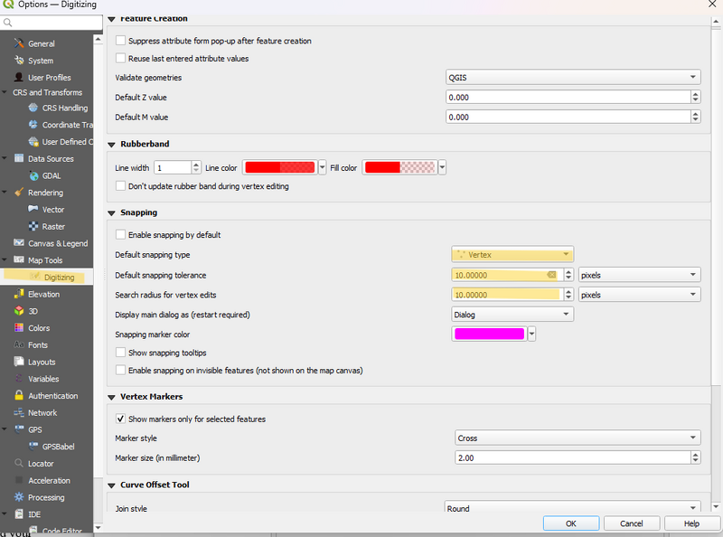This screenshot has width=723, height=537.
Task: Click the Canvas & Legend icon
Action: point(19,242)
